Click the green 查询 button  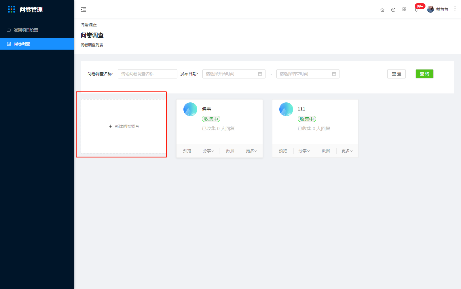pos(424,74)
